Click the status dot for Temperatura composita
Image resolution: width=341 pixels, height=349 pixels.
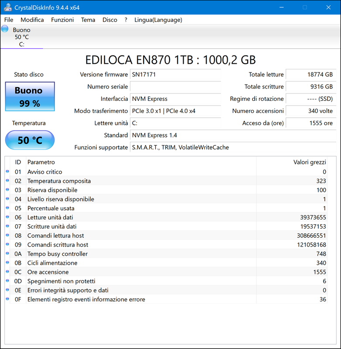click(x=7, y=181)
